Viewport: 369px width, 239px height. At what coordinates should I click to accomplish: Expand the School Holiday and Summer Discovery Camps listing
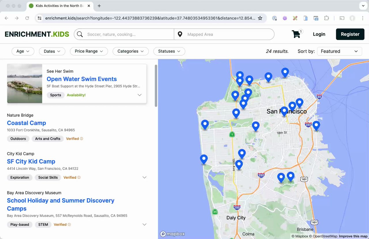(145, 225)
